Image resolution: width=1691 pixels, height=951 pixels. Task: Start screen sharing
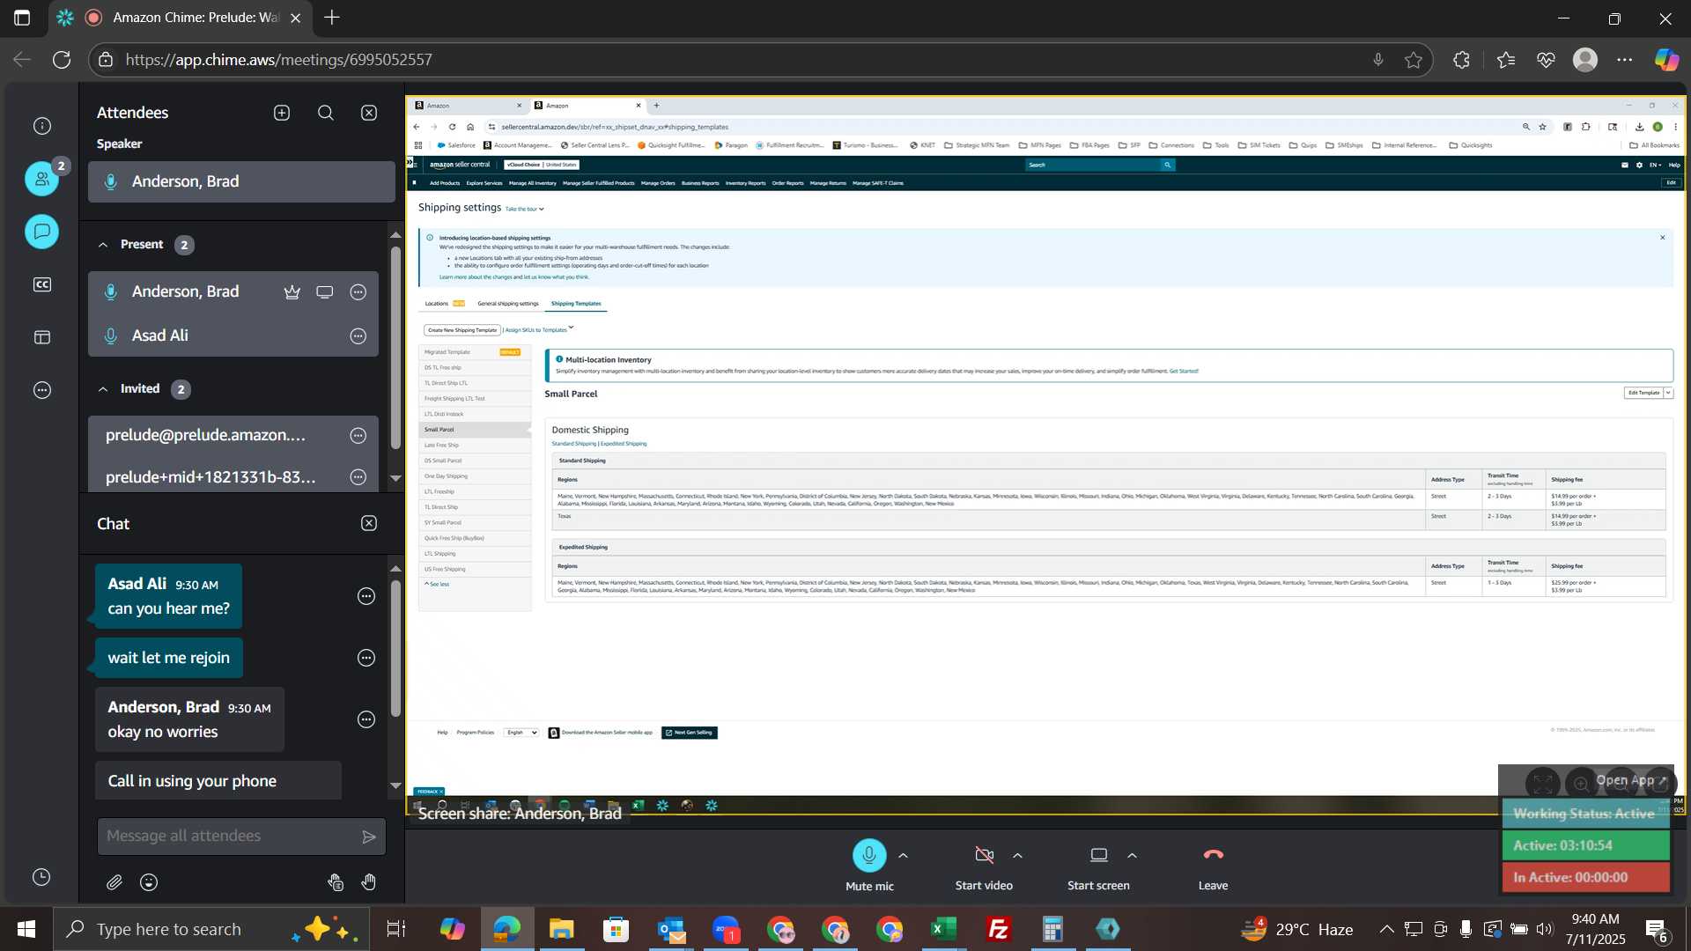point(1098,855)
